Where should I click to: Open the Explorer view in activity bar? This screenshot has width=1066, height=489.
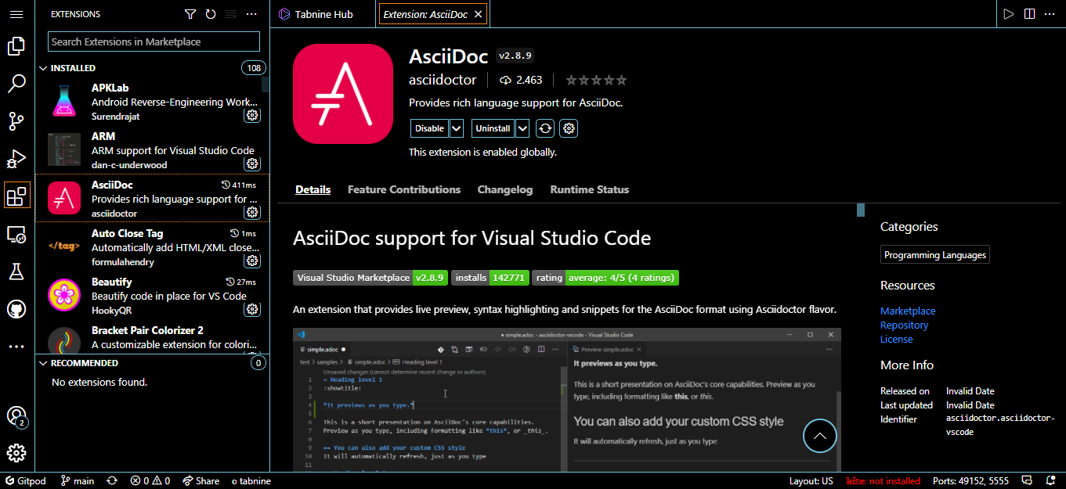pos(16,47)
